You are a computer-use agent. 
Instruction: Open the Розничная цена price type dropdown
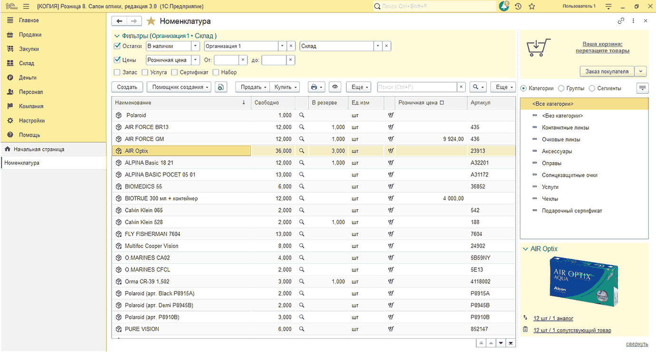tap(195, 60)
